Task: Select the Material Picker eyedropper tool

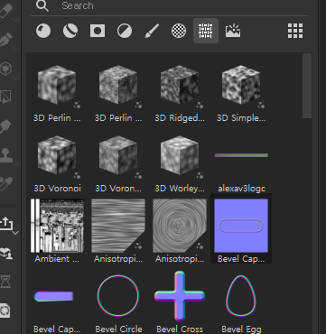Action: click(6, 184)
